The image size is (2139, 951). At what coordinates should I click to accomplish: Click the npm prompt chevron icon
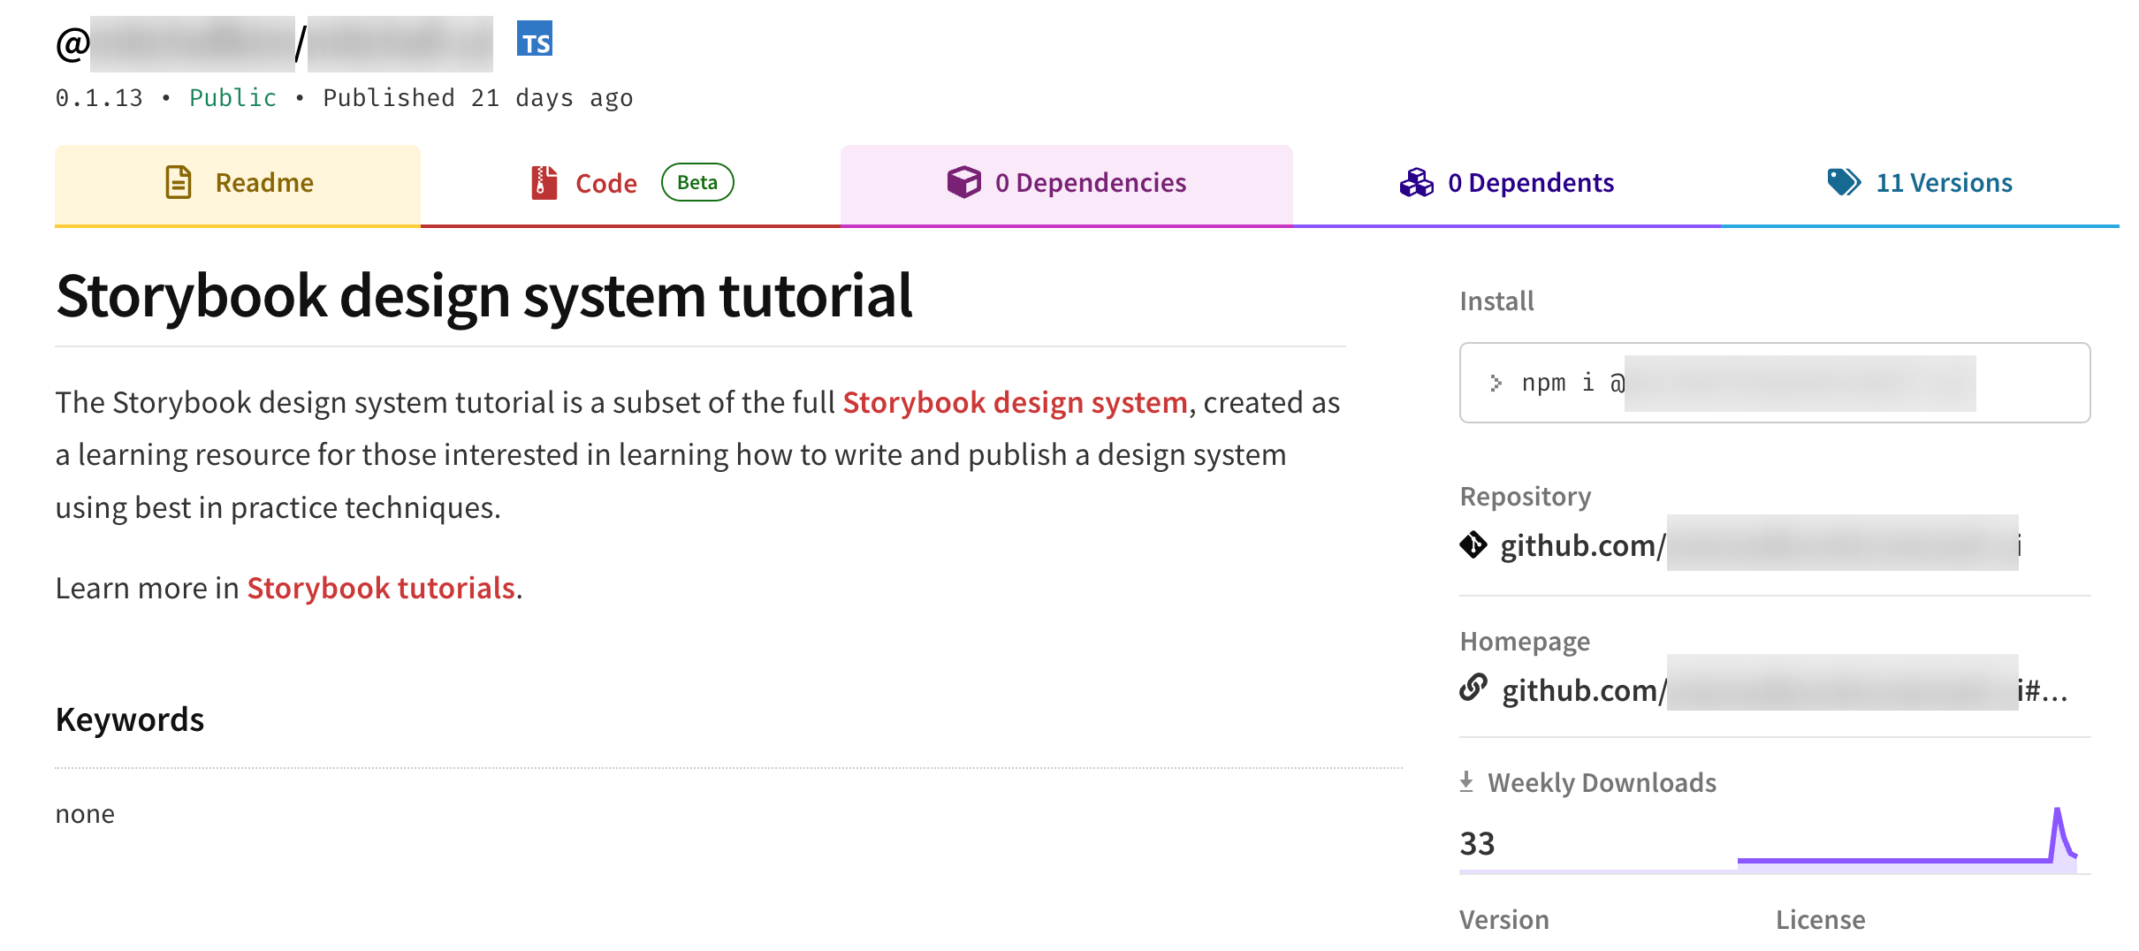pos(1496,383)
